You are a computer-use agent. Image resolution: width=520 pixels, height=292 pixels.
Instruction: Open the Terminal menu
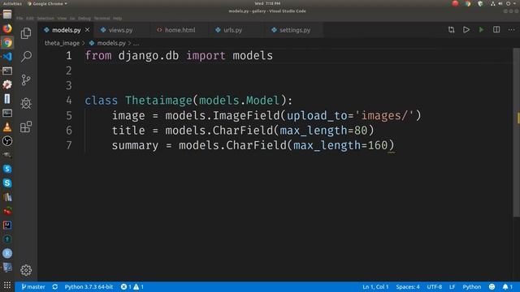[x=102, y=18]
